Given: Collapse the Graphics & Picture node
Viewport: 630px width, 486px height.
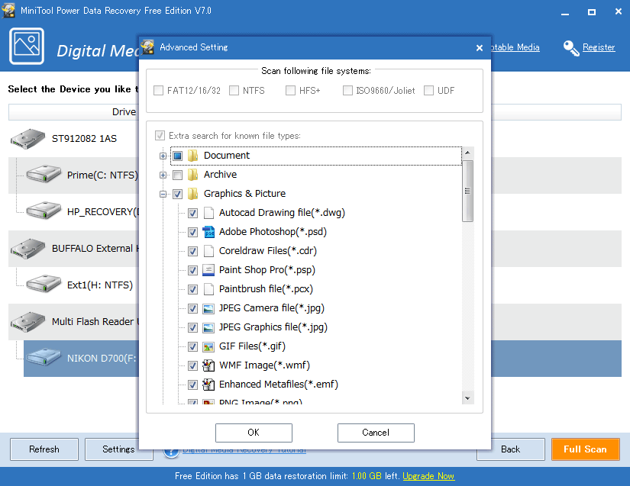Looking at the screenshot, I should coord(163,194).
